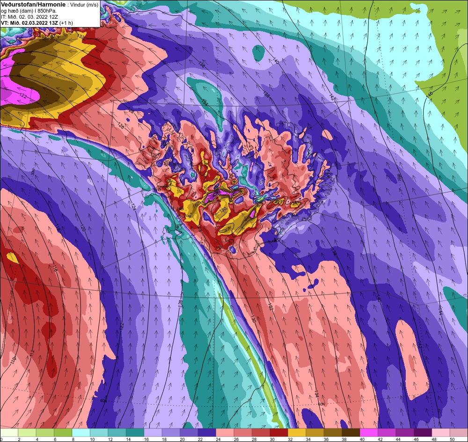The image size is (468, 442).
Task: Click the pale yellow 0–2 m/s legend swatch
Action: 9,433
